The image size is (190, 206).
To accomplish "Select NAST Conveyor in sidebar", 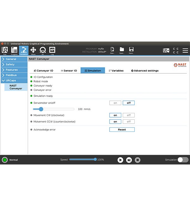I will (16, 87).
